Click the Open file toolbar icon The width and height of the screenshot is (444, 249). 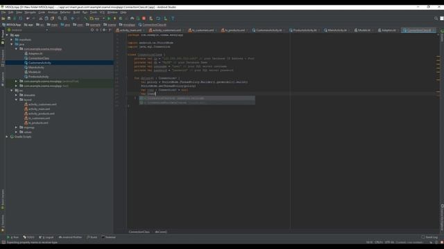coord(3,19)
